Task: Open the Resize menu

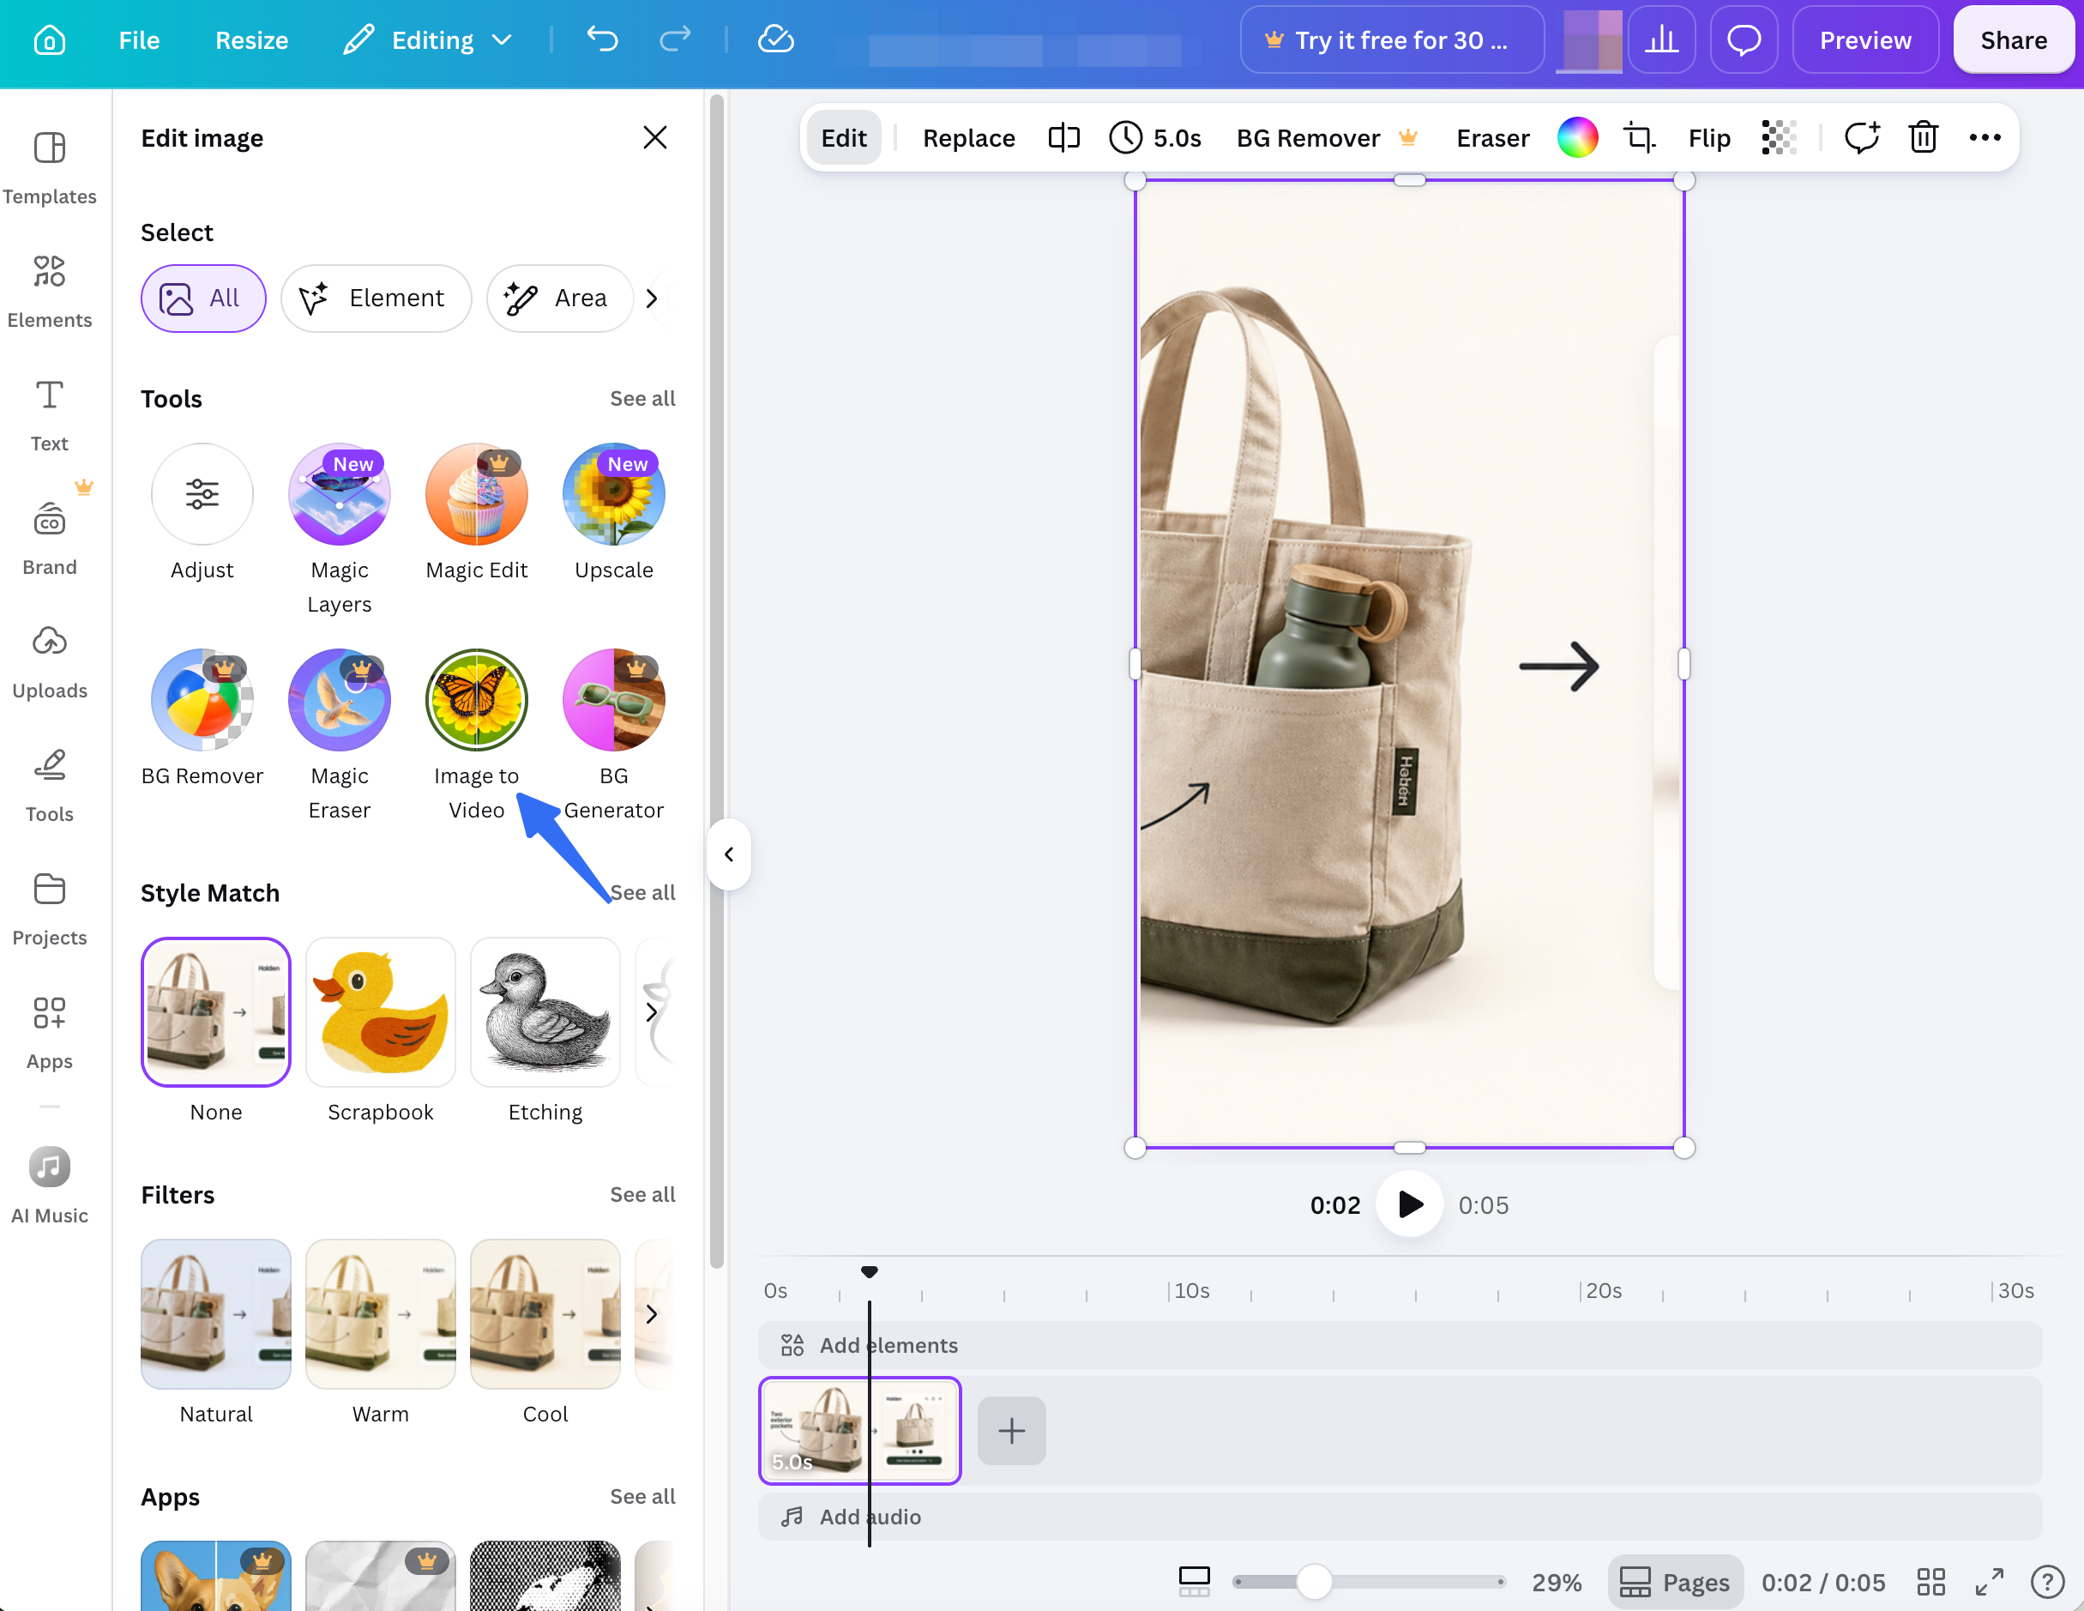Action: [252, 40]
